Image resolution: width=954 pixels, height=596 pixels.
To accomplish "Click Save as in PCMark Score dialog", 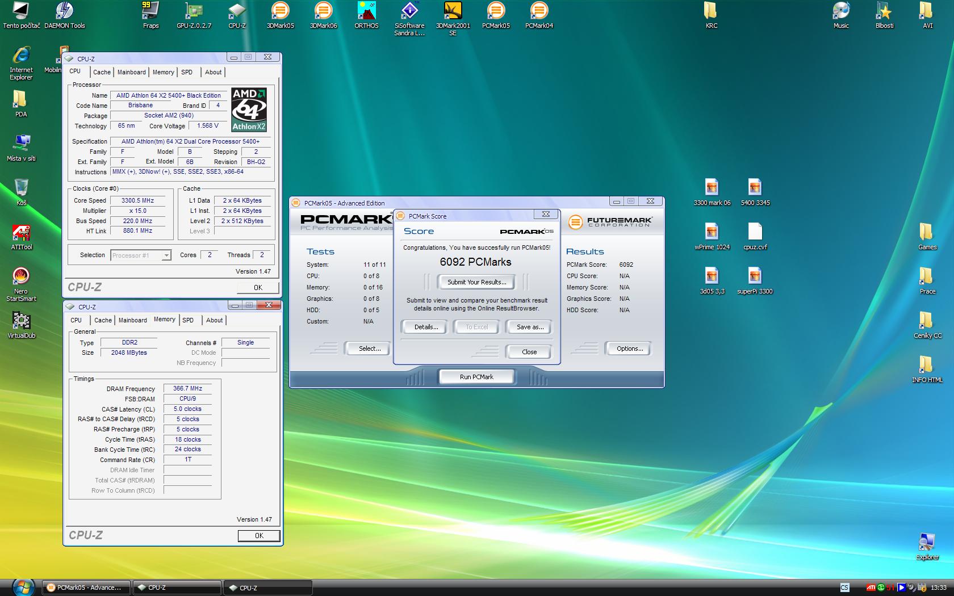I will [x=530, y=327].
